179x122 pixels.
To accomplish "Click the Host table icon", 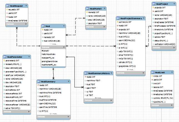I will click(x=43, y=26).
